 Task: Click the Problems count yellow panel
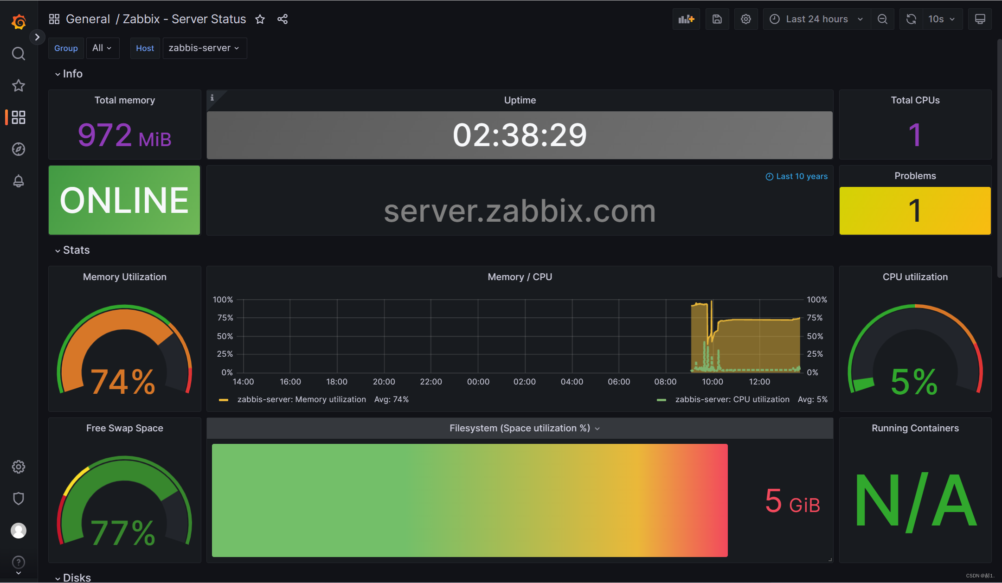[x=915, y=211]
